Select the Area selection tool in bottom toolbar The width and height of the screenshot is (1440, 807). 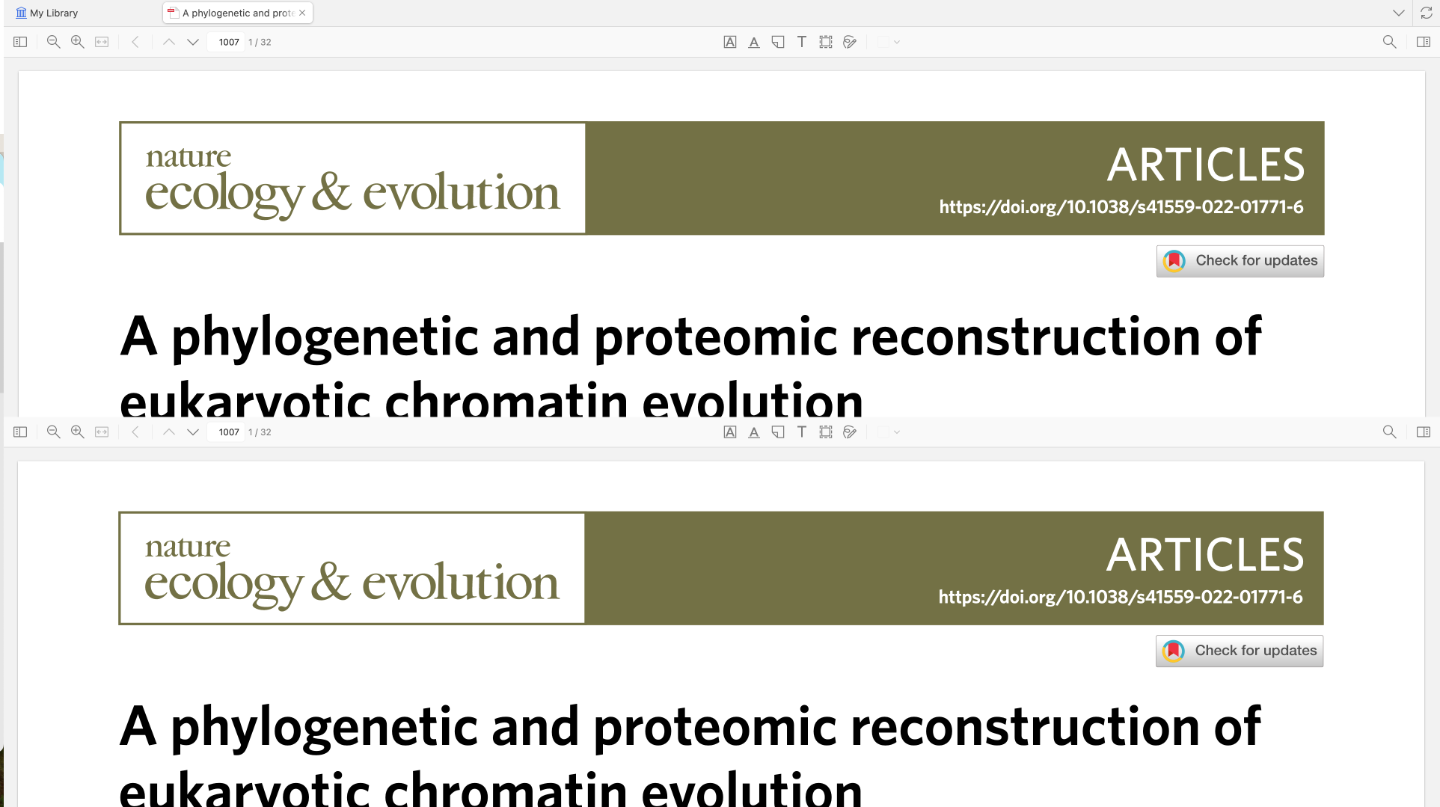[x=826, y=432]
